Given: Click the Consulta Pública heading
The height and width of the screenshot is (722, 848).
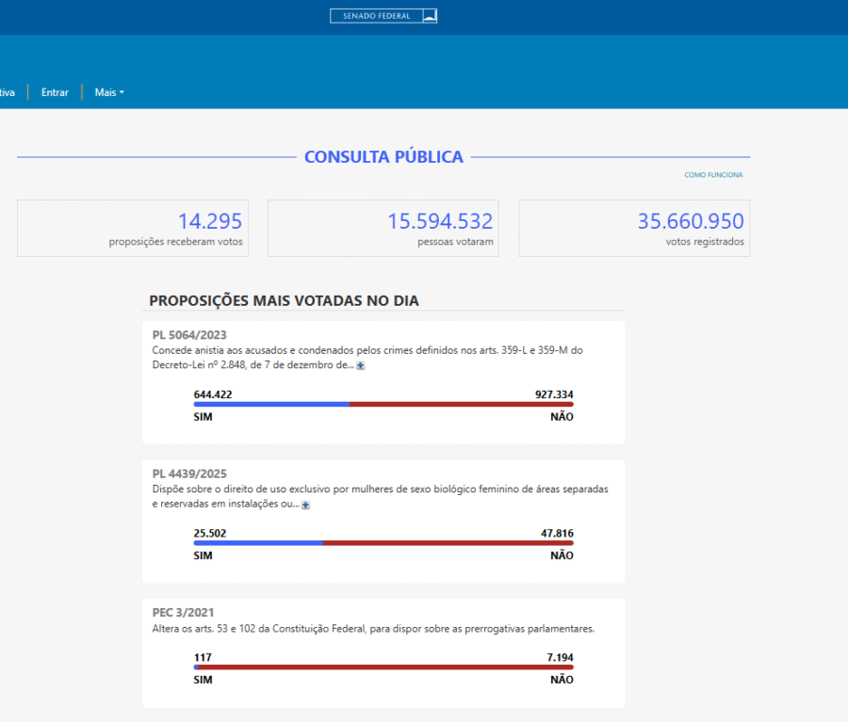Looking at the screenshot, I should pos(383,157).
